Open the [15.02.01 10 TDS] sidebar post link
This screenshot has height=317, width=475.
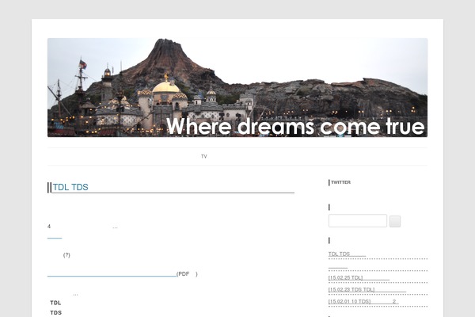point(363,301)
